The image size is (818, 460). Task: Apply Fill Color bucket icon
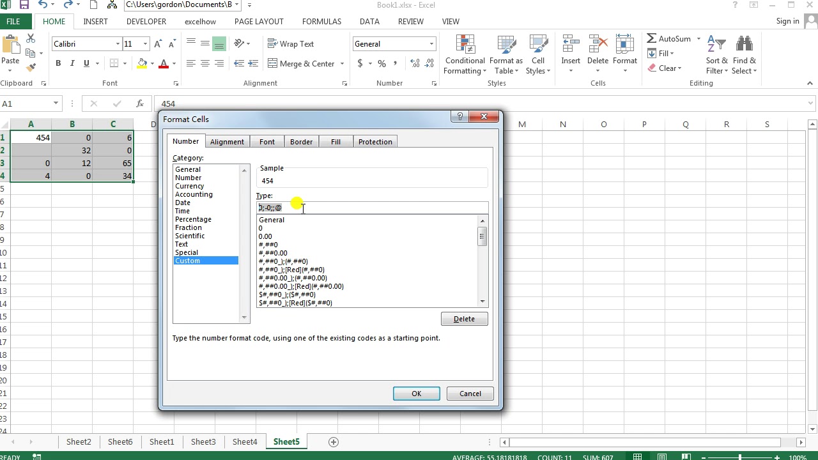(143, 63)
